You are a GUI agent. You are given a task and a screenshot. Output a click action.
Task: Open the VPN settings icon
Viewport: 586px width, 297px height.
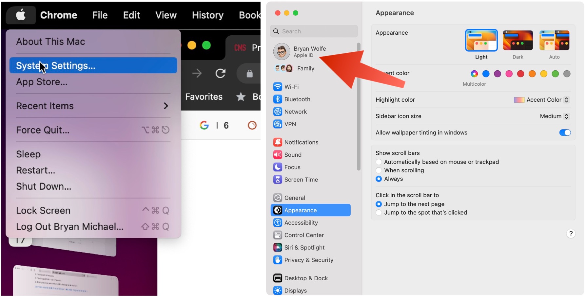[x=278, y=124]
